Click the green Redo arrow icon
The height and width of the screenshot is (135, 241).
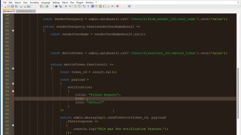[47, 6]
